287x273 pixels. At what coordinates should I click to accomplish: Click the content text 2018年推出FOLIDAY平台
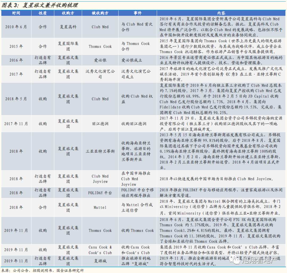coord(221,193)
